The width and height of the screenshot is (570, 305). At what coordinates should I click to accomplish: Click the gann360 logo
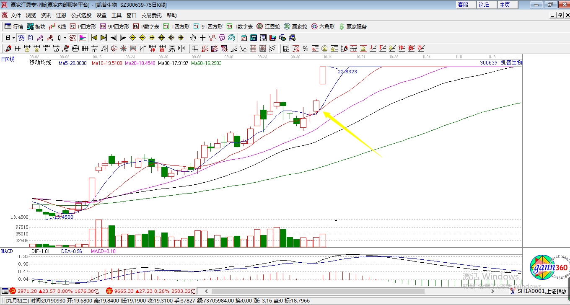click(548, 268)
